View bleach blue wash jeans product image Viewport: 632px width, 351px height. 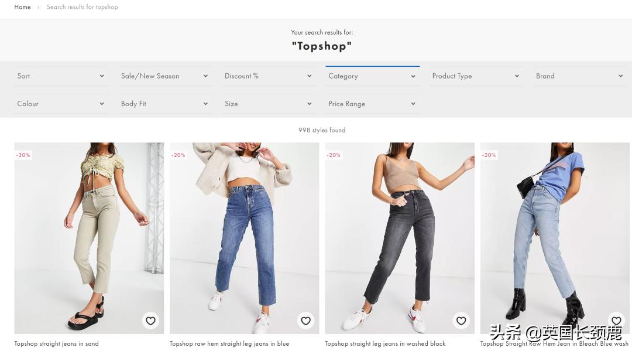pos(555,238)
